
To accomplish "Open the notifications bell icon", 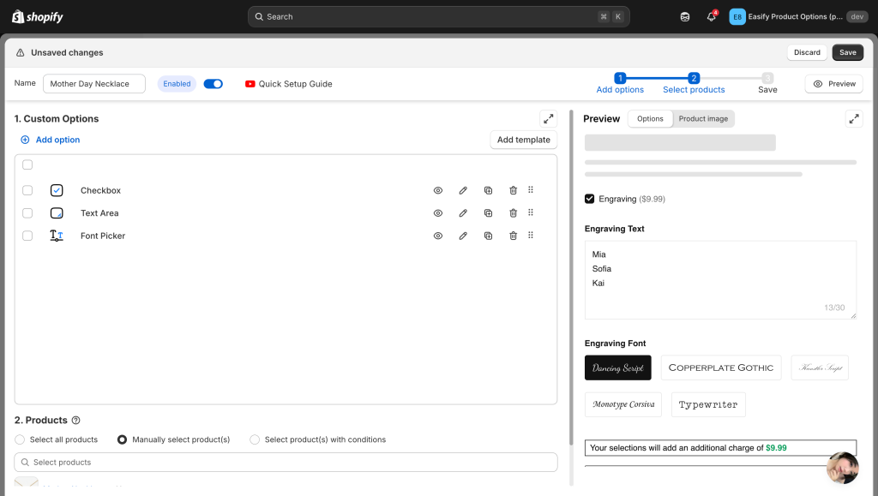I will point(711,17).
